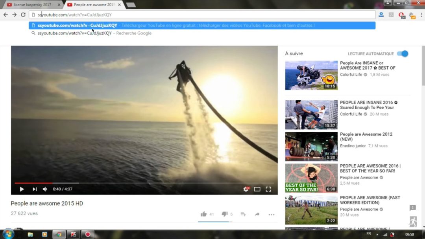
Task: Disable Lecture automatique autoplay switch
Action: click(402, 53)
